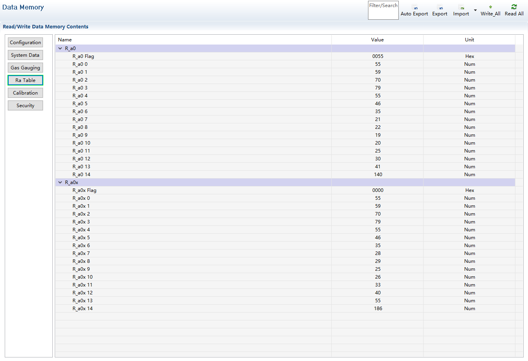Collapse the R_a0 group

click(60, 48)
